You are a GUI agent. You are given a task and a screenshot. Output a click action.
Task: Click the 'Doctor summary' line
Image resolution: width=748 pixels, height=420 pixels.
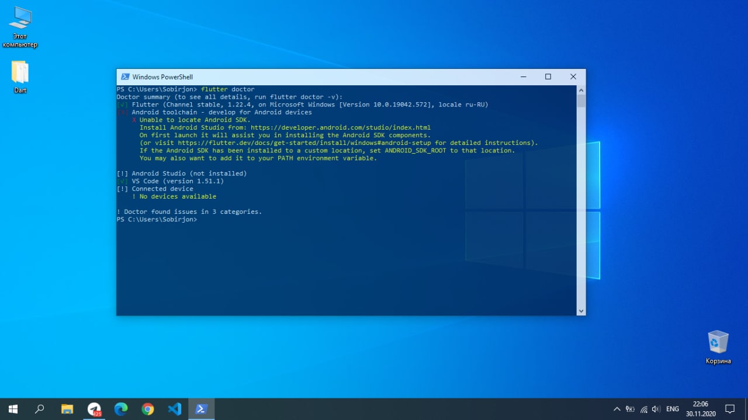pos(230,97)
